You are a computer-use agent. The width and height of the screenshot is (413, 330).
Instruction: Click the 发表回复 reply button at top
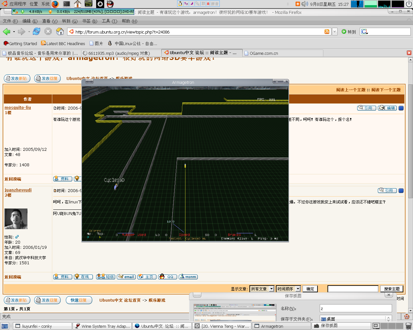tap(47, 78)
